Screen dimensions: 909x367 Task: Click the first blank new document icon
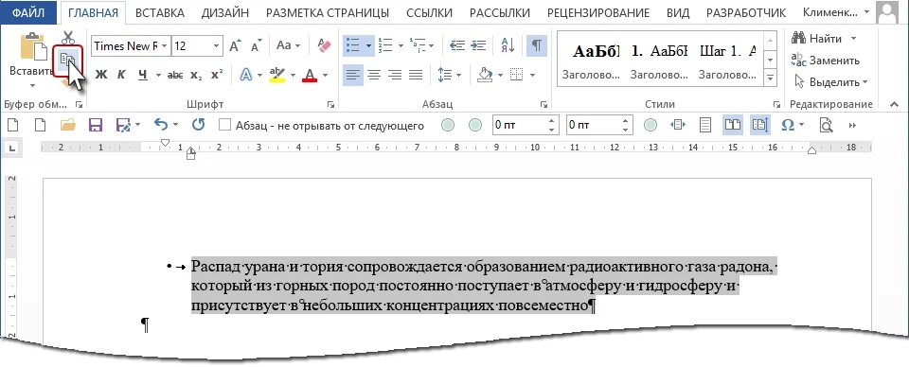[x=12, y=125]
